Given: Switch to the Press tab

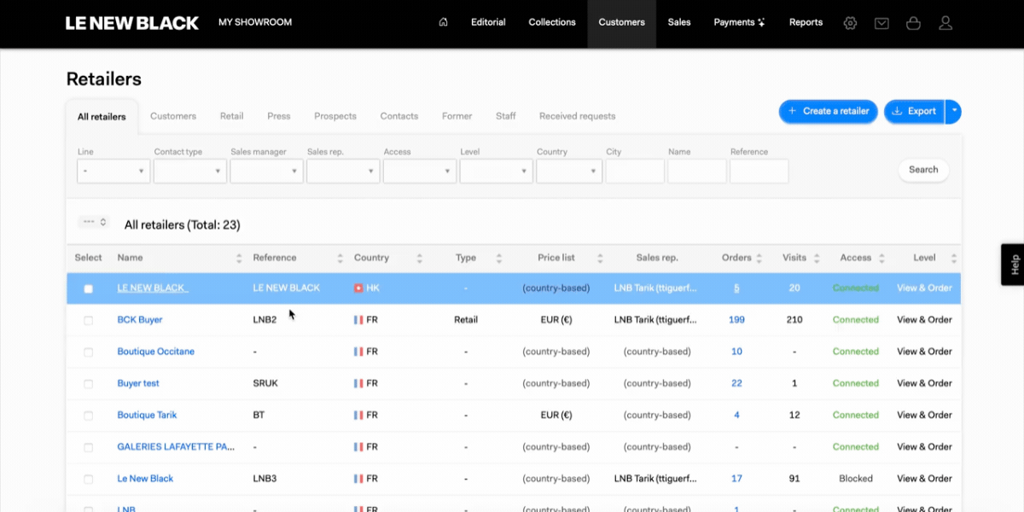Looking at the screenshot, I should click(x=279, y=116).
